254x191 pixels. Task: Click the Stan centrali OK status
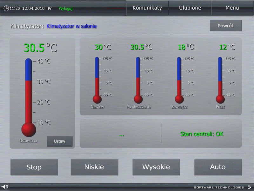pos(202,134)
